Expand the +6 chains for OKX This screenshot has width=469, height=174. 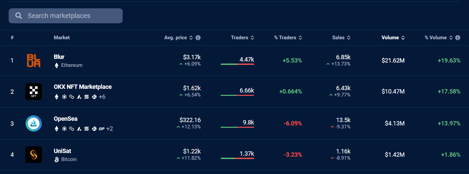click(x=102, y=97)
